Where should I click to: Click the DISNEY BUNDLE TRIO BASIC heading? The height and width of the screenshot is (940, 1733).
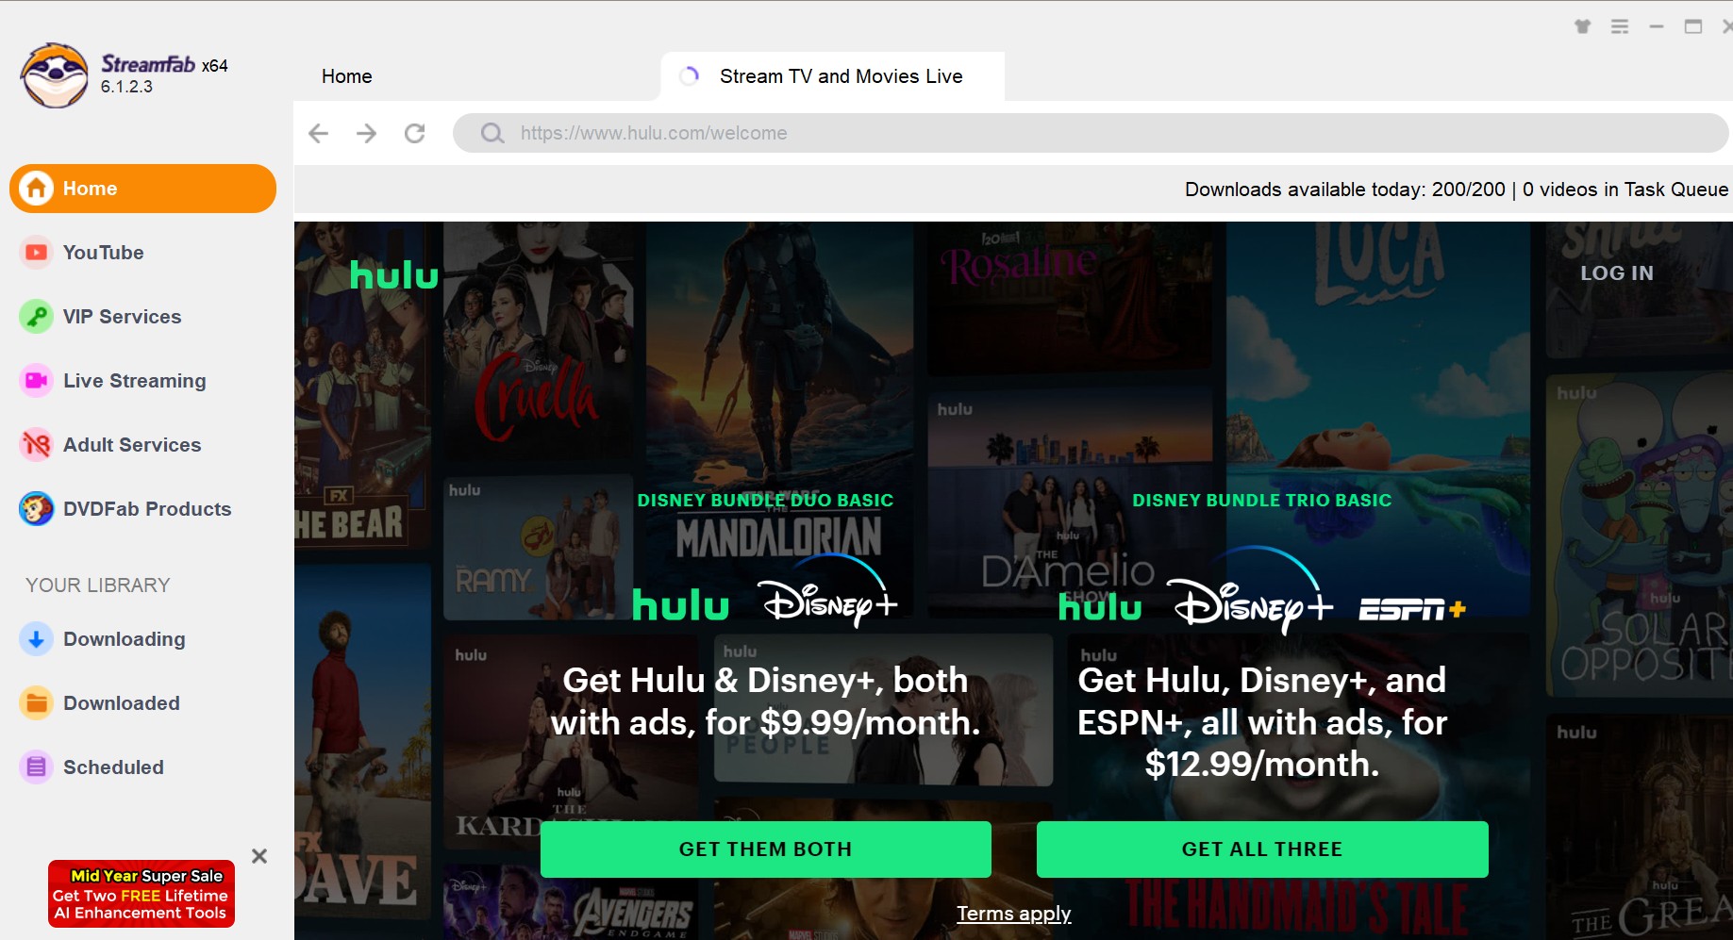point(1262,501)
